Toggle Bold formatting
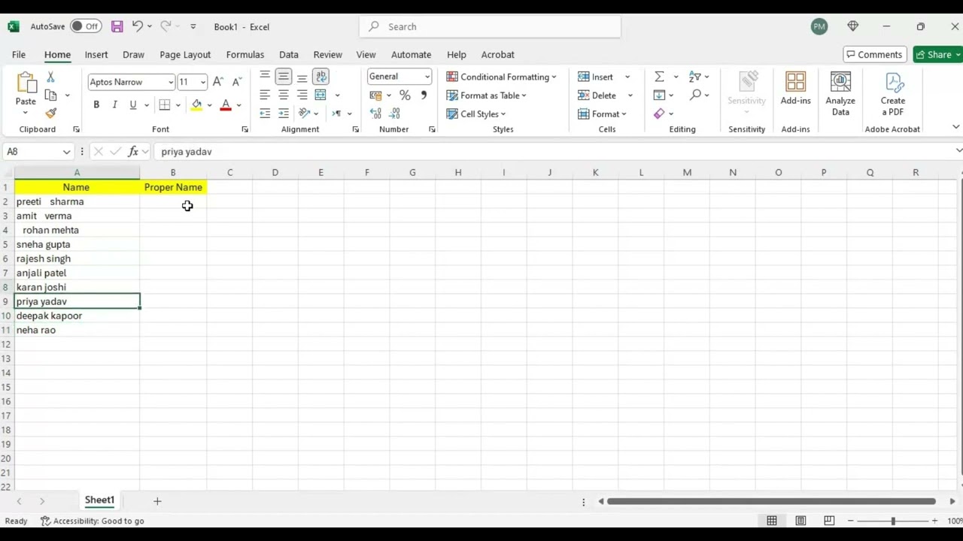963x541 pixels. pos(96,104)
